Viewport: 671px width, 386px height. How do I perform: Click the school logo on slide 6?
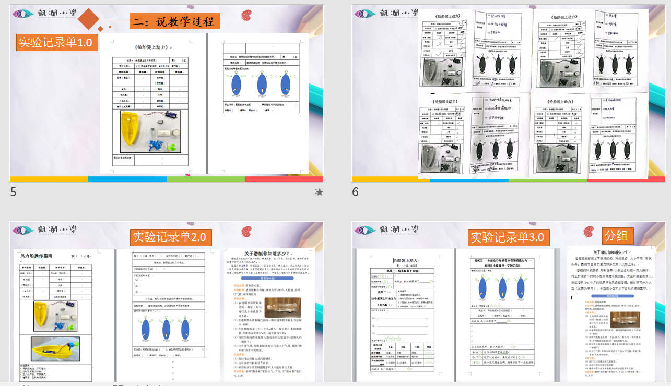pyautogui.click(x=387, y=14)
